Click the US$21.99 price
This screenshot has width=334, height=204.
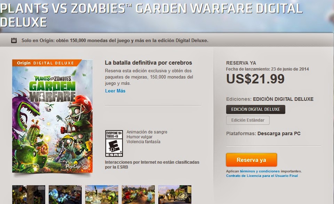[255, 79]
